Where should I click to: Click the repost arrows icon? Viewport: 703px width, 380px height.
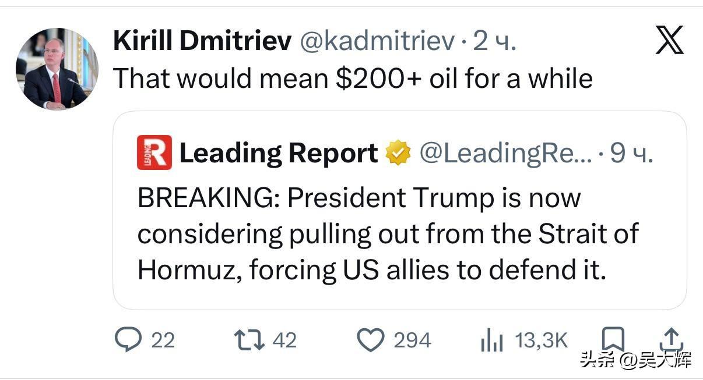(248, 340)
